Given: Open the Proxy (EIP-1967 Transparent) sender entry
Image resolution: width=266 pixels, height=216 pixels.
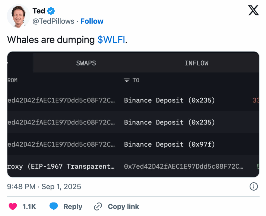Looking at the screenshot, I should pos(61,166).
